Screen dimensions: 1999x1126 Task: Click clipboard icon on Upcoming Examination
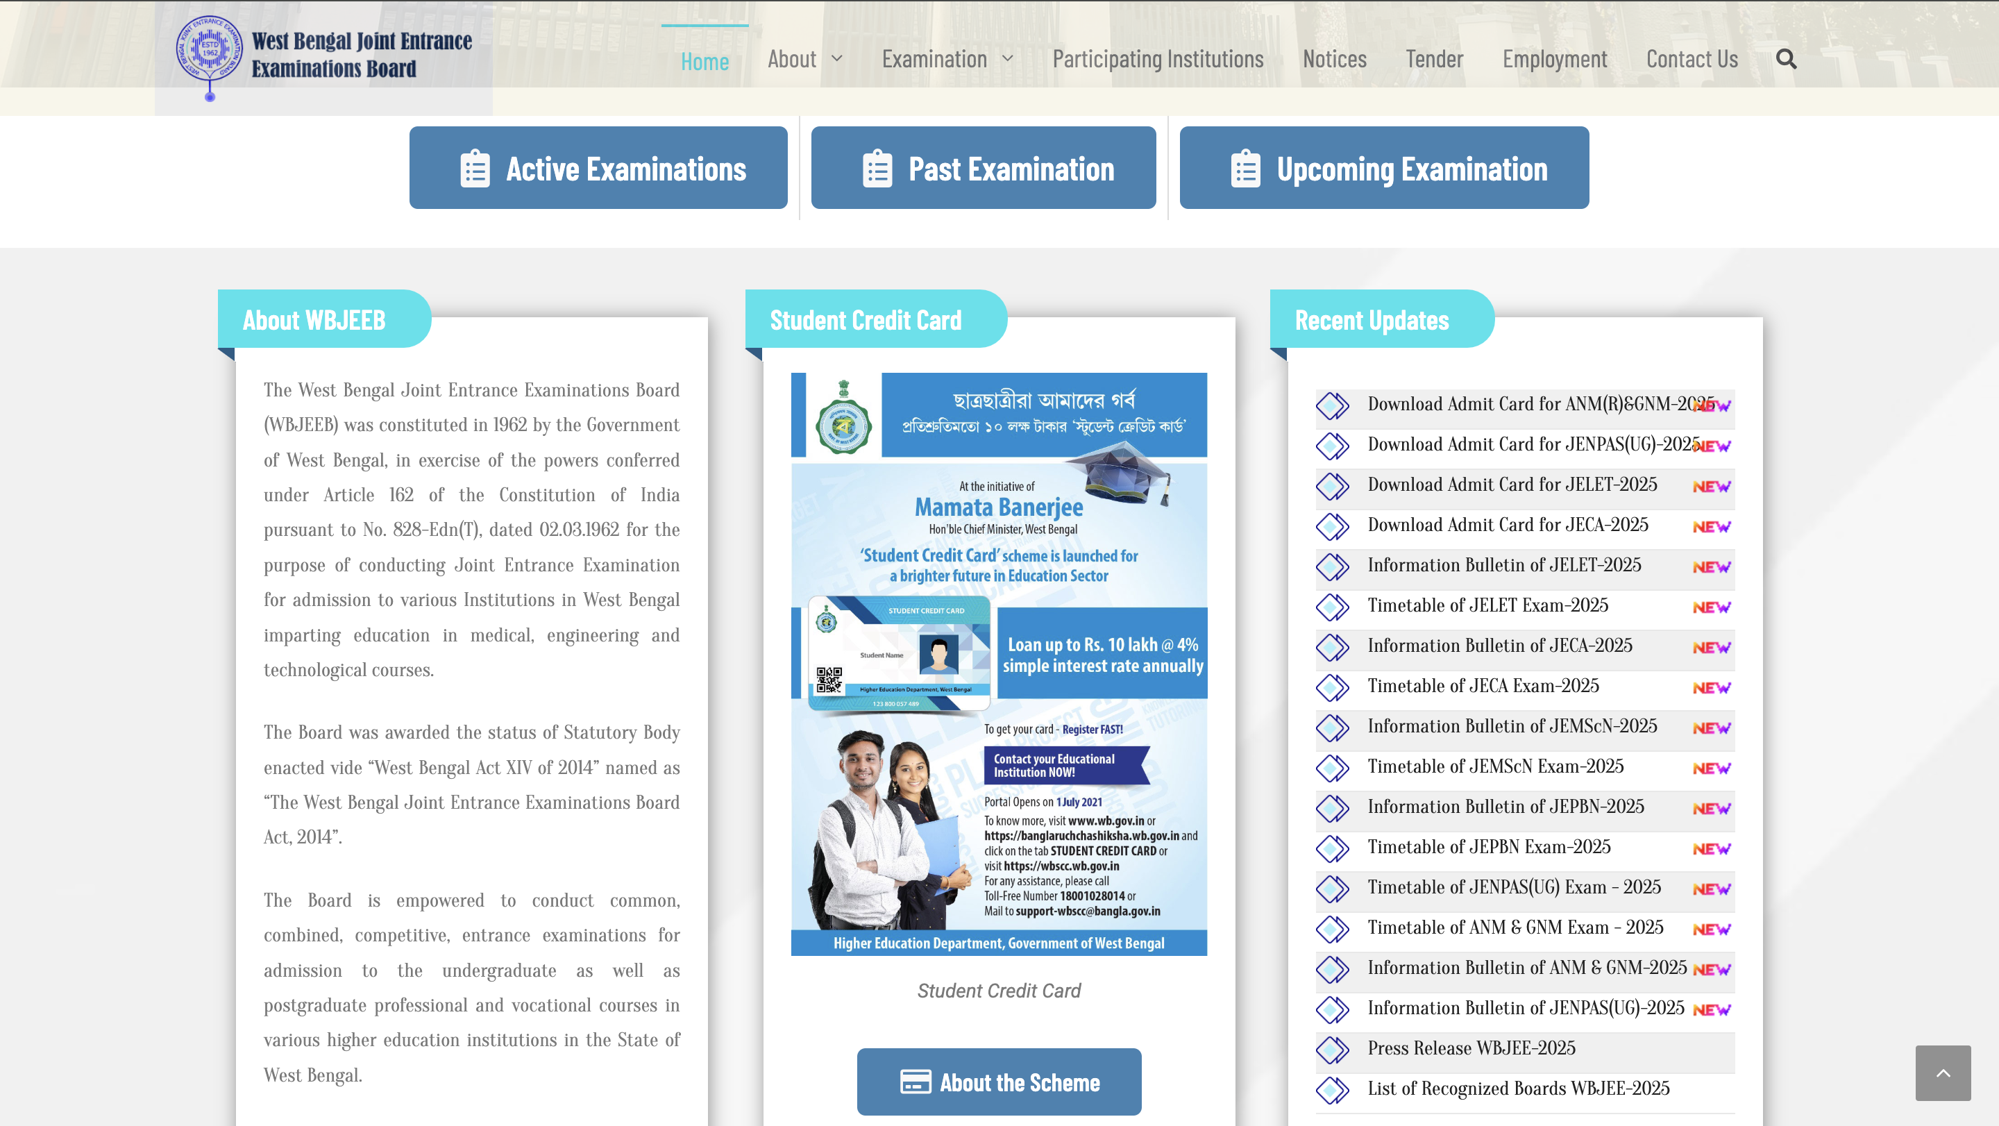pos(1245,169)
